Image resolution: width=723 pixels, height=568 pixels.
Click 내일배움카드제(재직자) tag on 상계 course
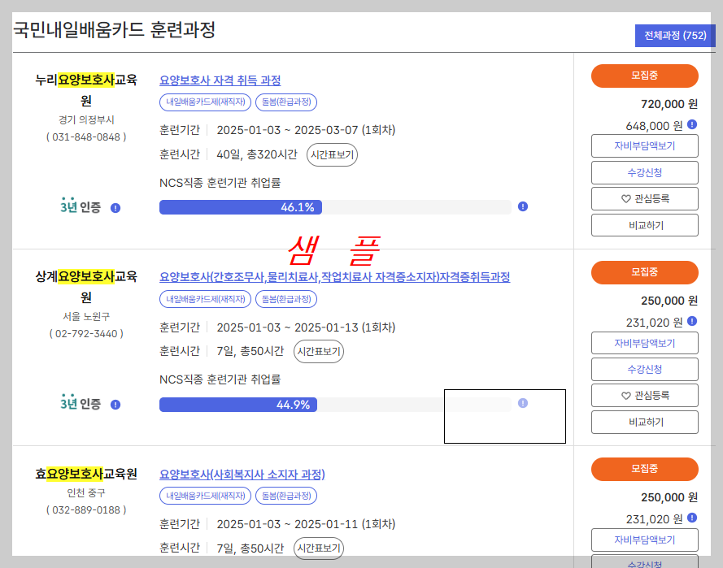click(x=205, y=299)
